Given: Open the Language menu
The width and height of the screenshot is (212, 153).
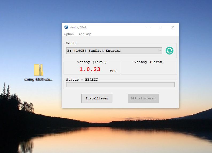Looking at the screenshot, I should point(84,34).
